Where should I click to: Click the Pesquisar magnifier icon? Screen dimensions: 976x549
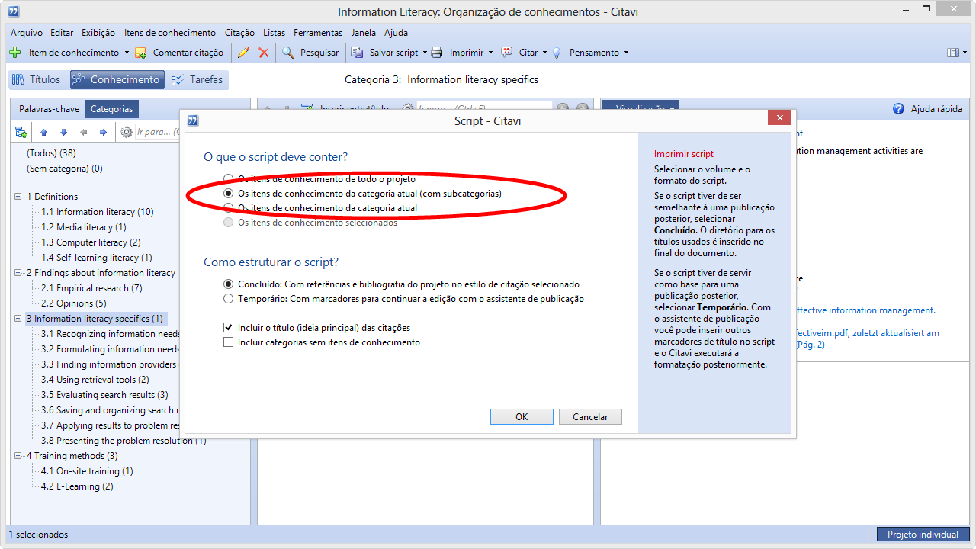pos(288,53)
